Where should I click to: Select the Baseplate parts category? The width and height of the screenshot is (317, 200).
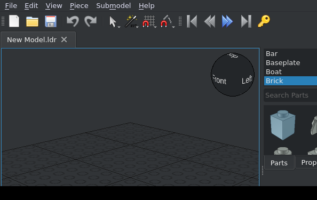290,63
